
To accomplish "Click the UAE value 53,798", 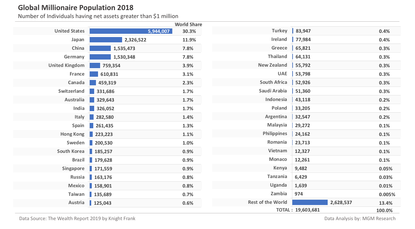I will pyautogui.click(x=303, y=74).
